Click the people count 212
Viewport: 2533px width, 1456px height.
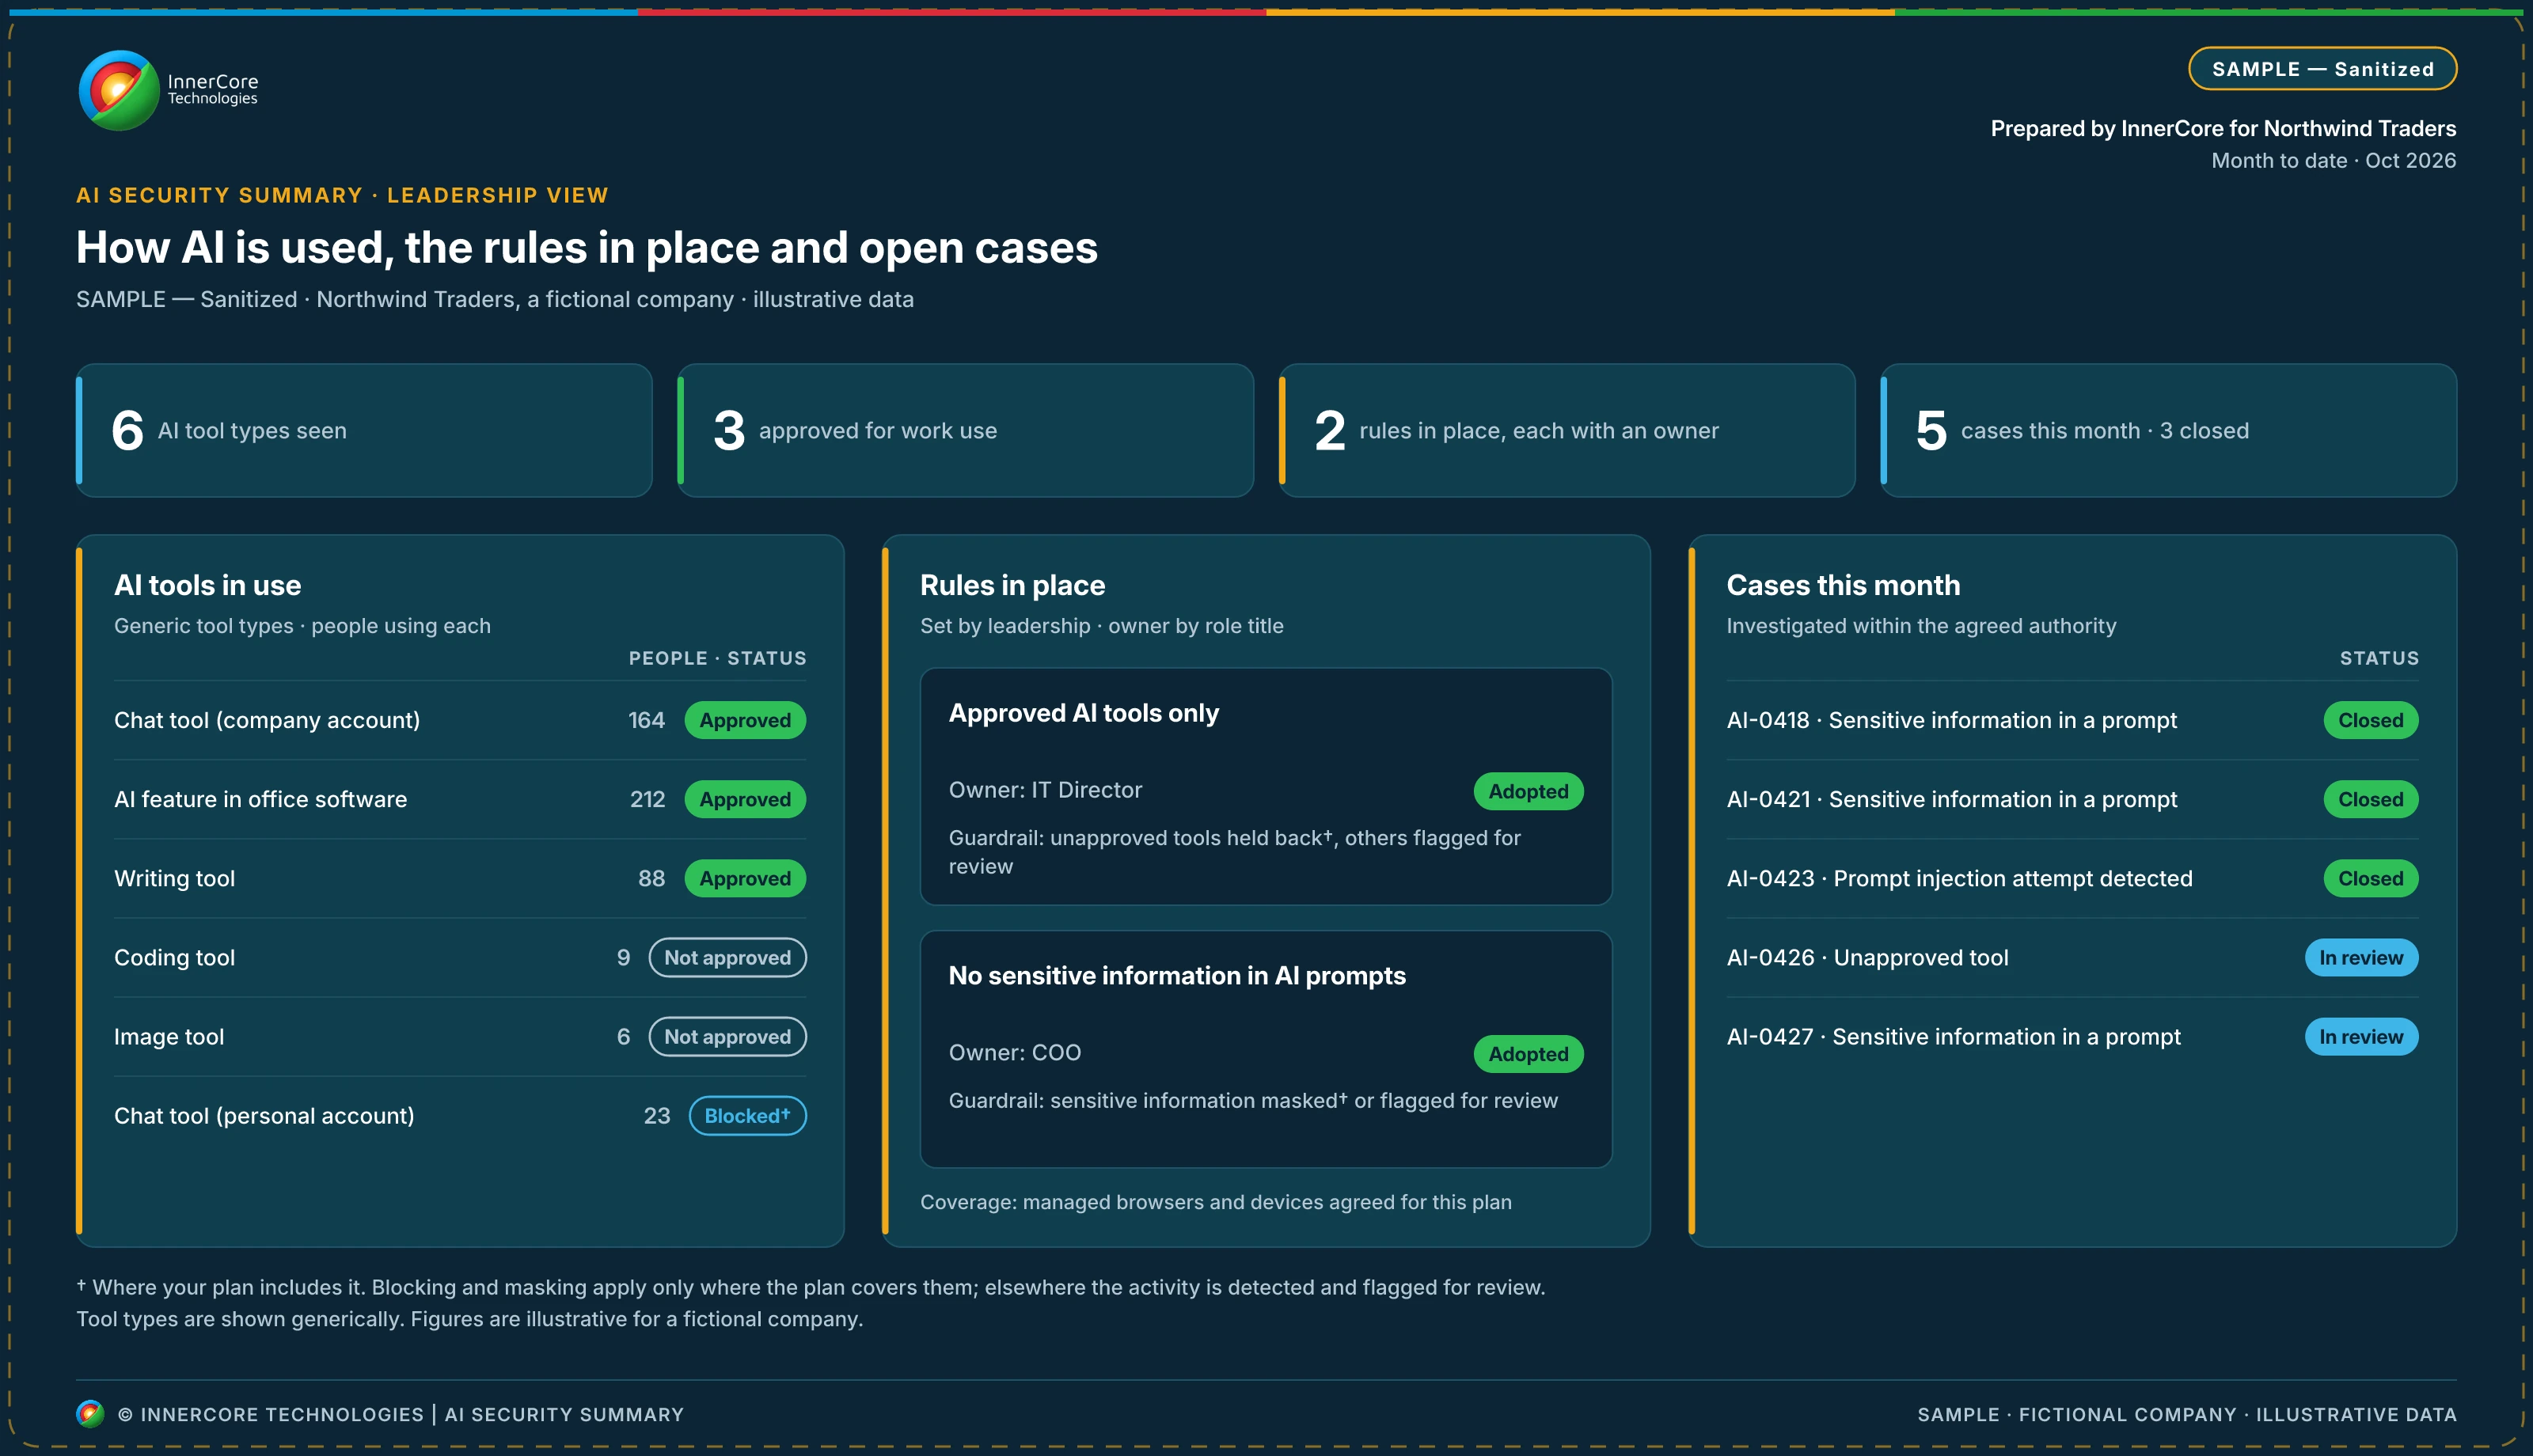[647, 799]
